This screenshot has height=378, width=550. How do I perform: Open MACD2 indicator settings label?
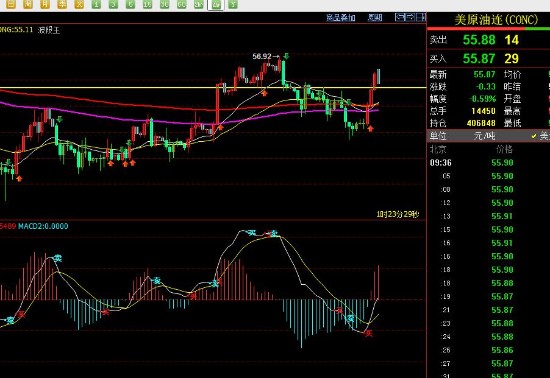pyautogui.click(x=43, y=226)
